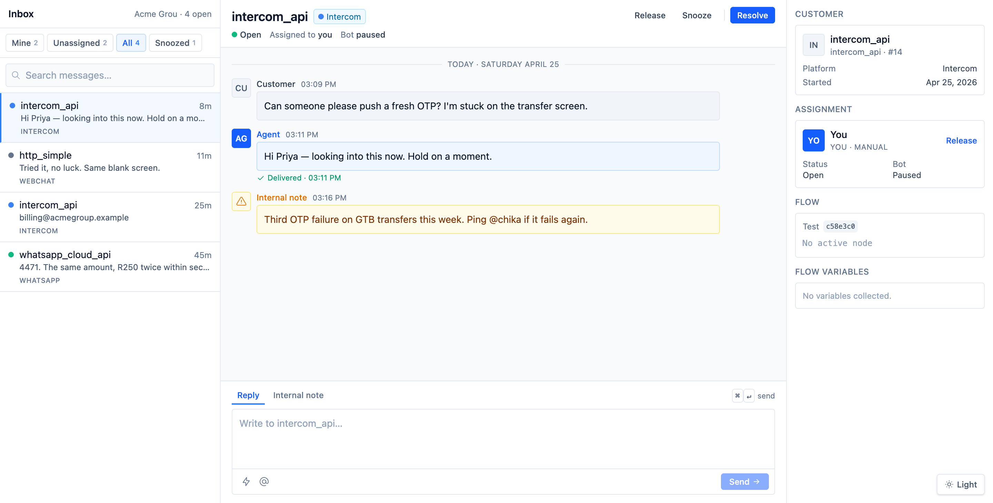Viewport: 993px width, 503px height.
Task: Click the internal note about GTB transfers
Action: (x=488, y=219)
